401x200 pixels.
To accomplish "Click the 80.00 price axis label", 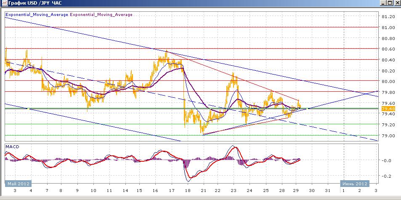I will click(x=388, y=81).
